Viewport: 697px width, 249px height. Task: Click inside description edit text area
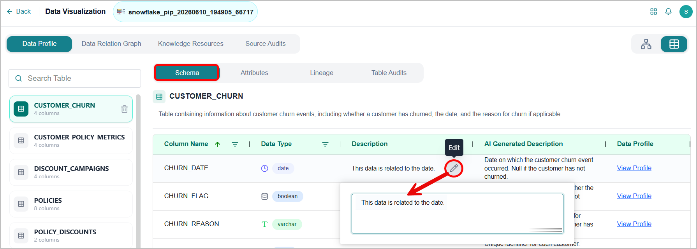coord(458,214)
